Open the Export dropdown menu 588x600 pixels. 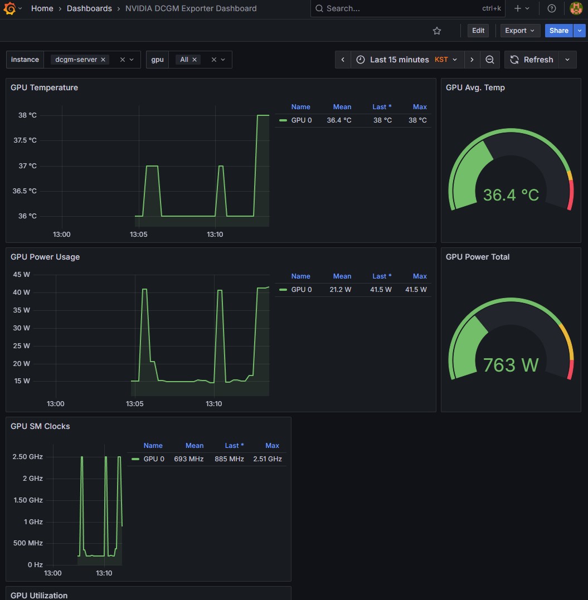point(519,31)
